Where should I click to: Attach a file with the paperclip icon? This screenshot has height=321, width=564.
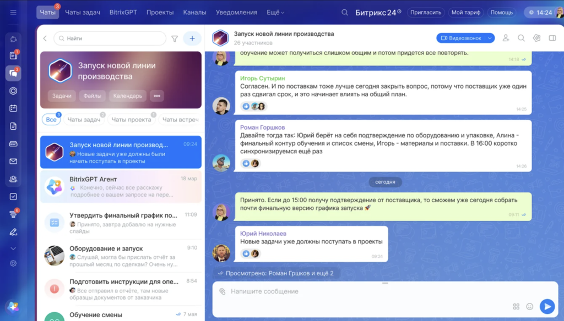pos(223,291)
